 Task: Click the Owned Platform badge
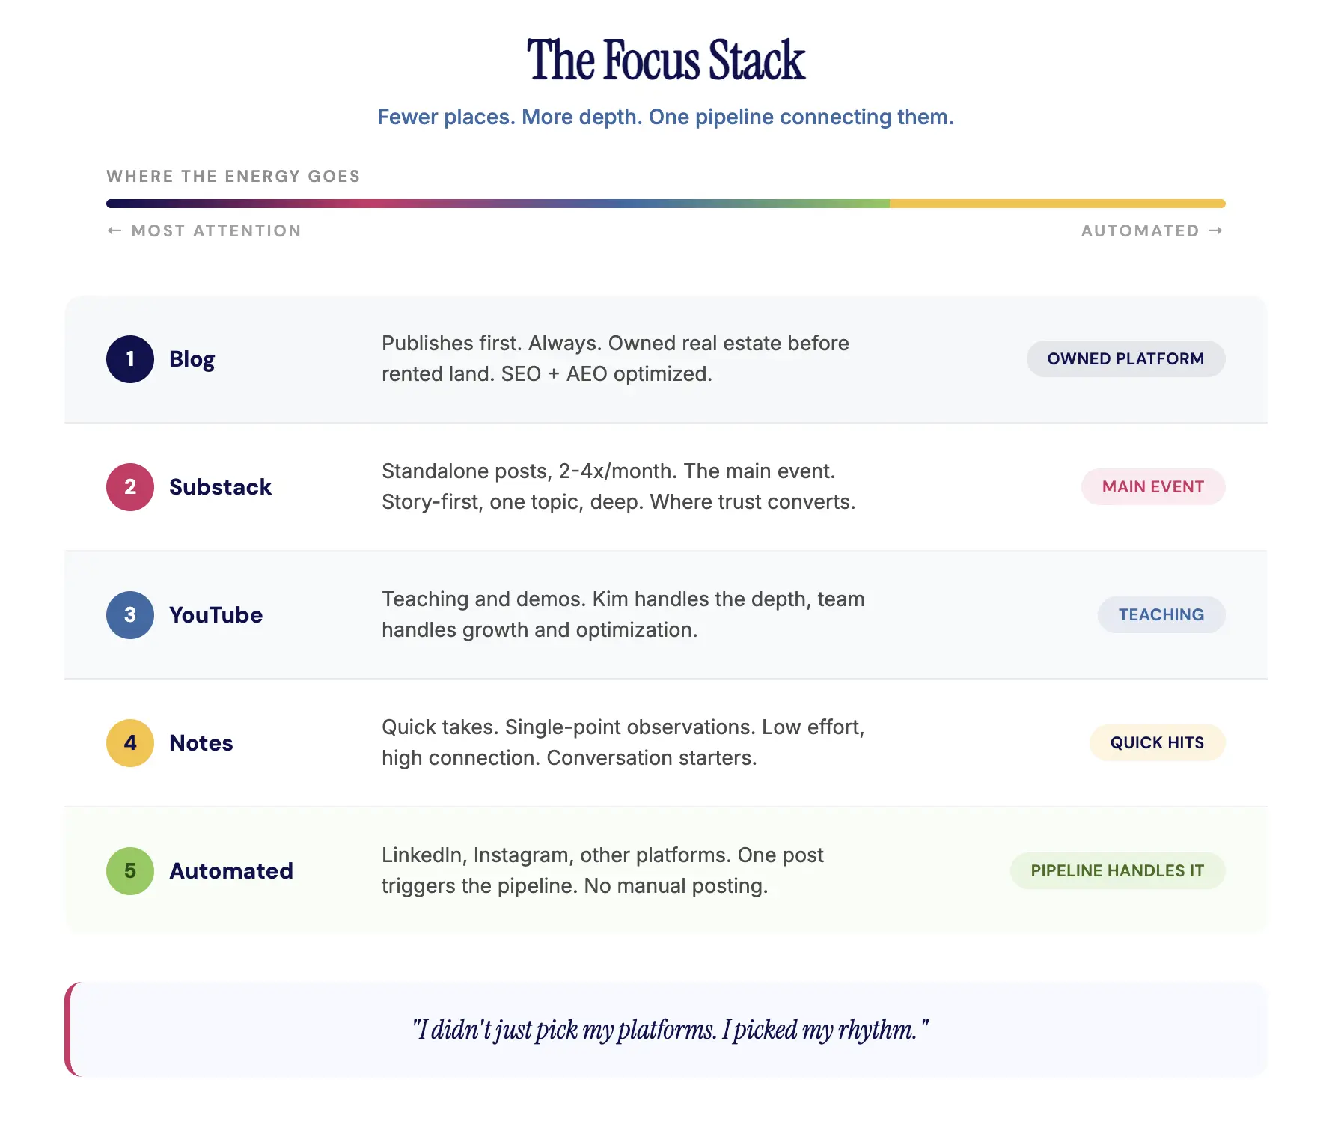(x=1125, y=359)
